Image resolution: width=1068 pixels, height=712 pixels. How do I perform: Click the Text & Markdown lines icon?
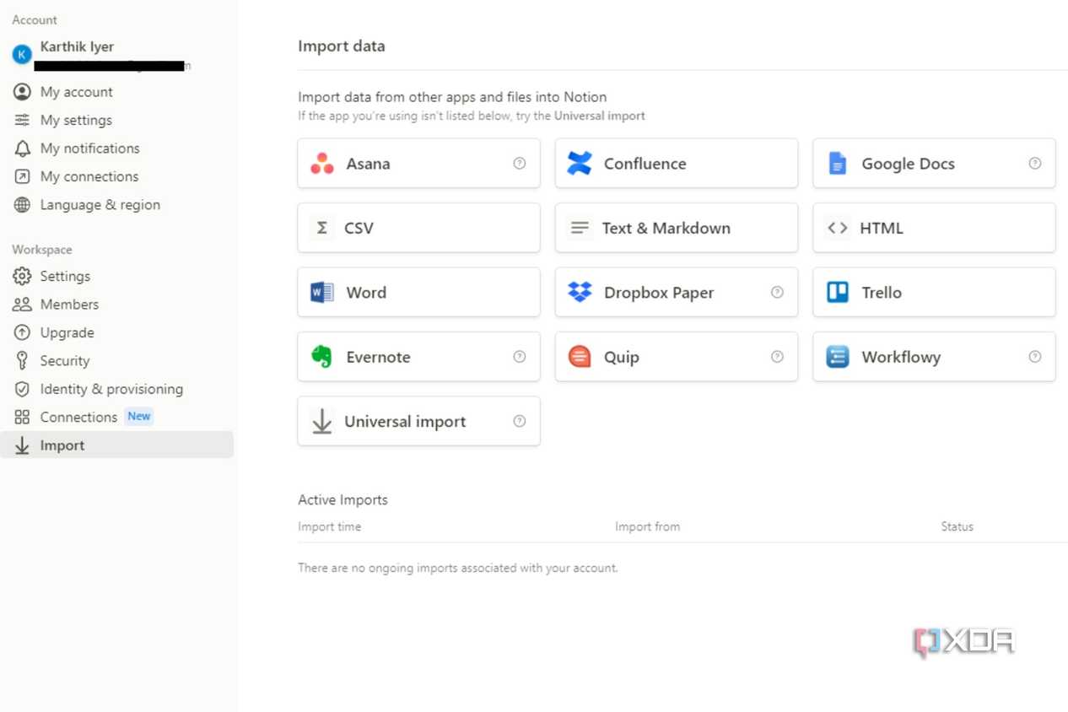580,228
